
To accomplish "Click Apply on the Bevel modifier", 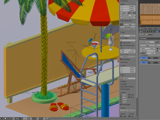I will (x=148, y=46).
